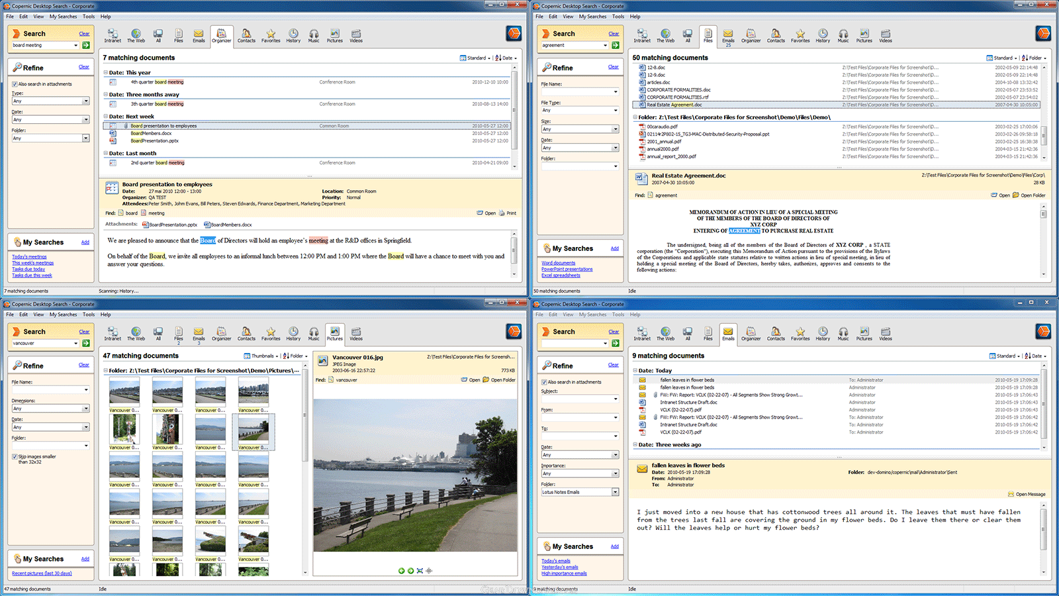1059x596 pixels.
Task: Show previous picture with green left arrow
Action: coord(401,570)
